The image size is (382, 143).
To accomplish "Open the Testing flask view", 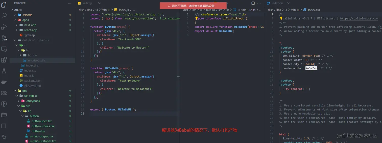I will click(x=4, y=71).
